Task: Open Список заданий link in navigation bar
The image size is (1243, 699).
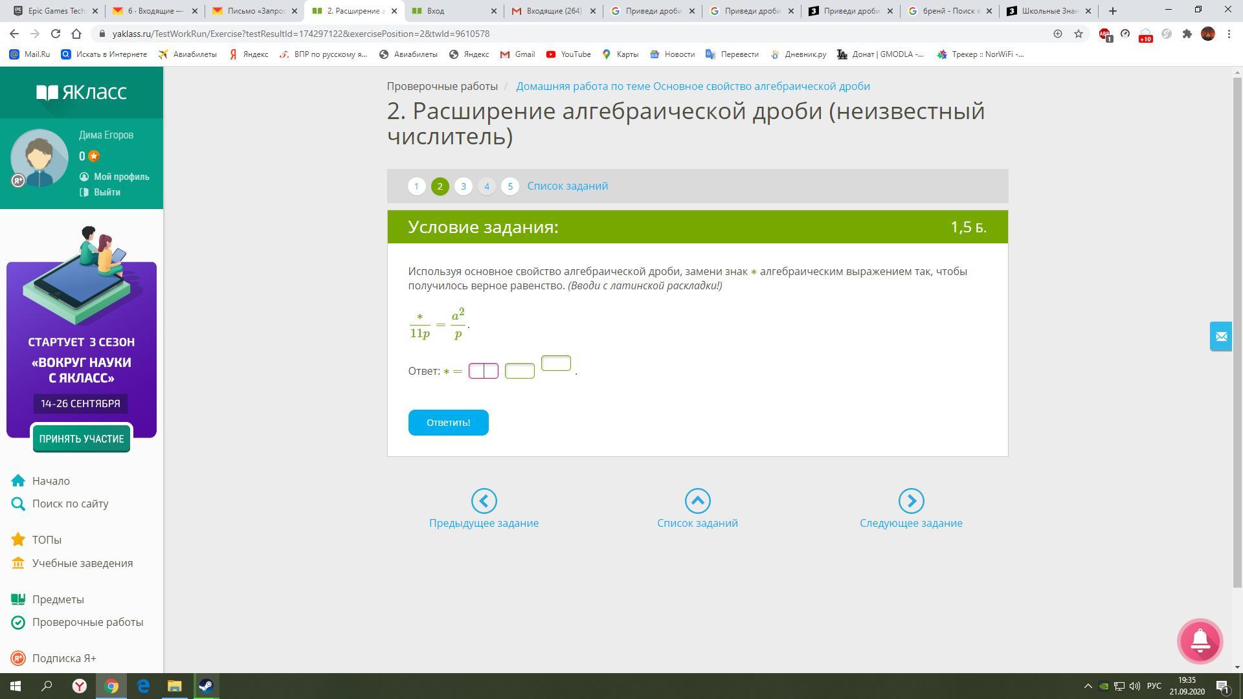Action: coord(567,186)
